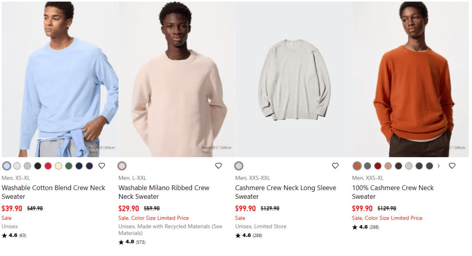View the 4.8 star rating with 573 reviews
This screenshot has width=472, height=256.
[x=132, y=242]
